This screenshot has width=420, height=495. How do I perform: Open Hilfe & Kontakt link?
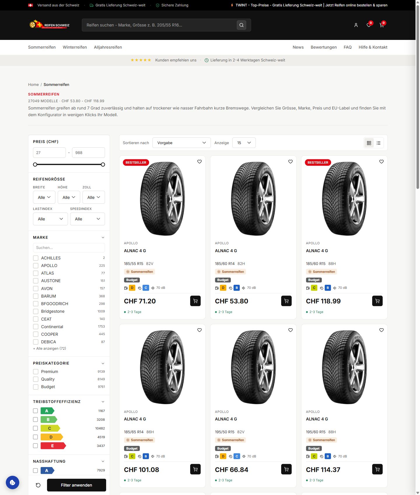373,47
